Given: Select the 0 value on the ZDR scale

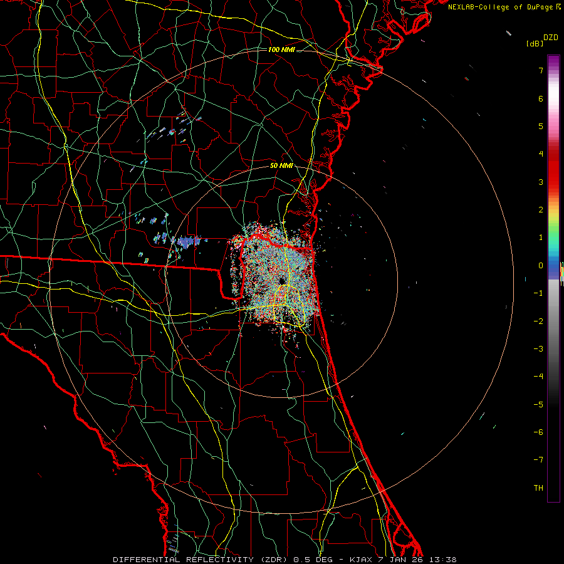Looking at the screenshot, I should (x=541, y=266).
